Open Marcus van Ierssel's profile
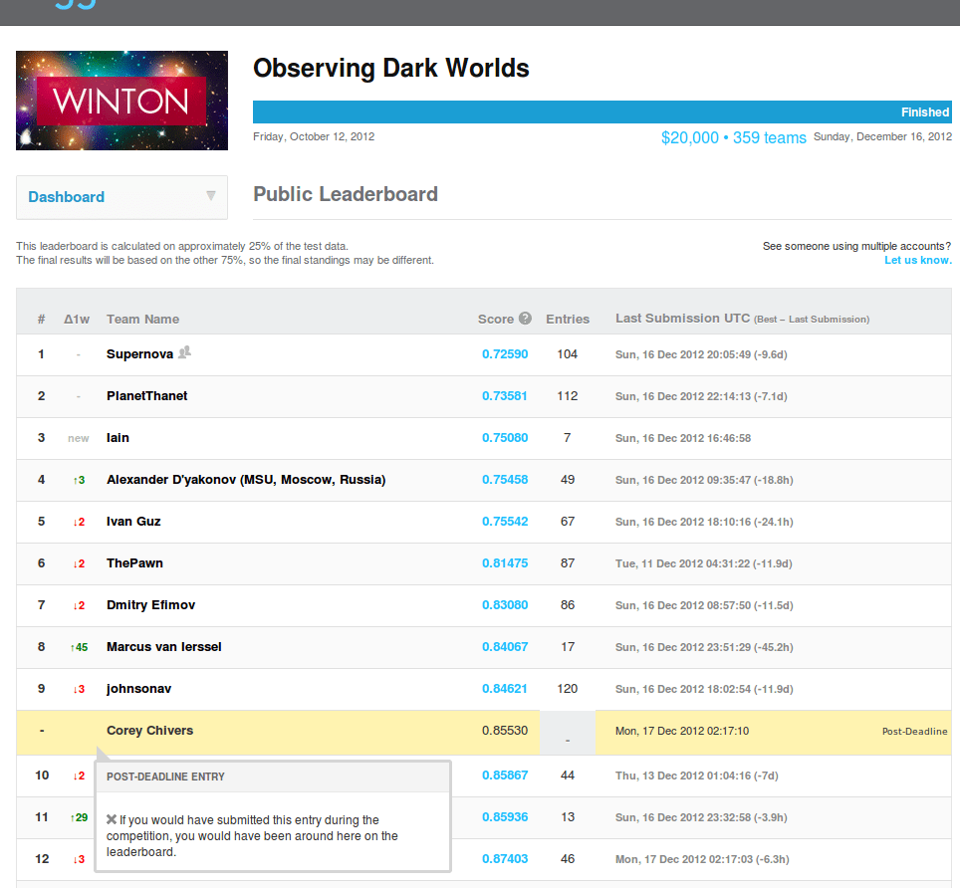This screenshot has height=888, width=960. pyautogui.click(x=163, y=646)
